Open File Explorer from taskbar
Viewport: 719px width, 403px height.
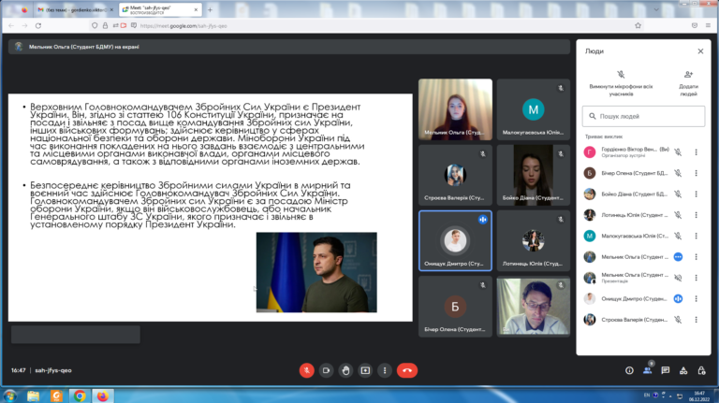pos(33,396)
